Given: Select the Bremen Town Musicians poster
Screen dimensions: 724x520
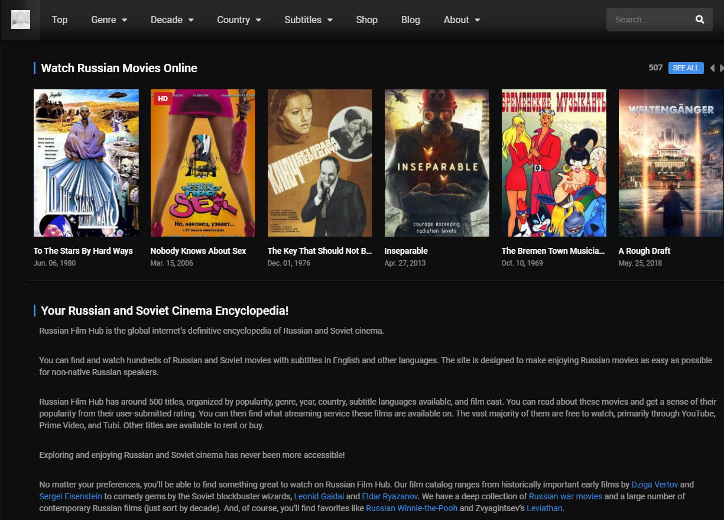Looking at the screenshot, I should click(554, 163).
